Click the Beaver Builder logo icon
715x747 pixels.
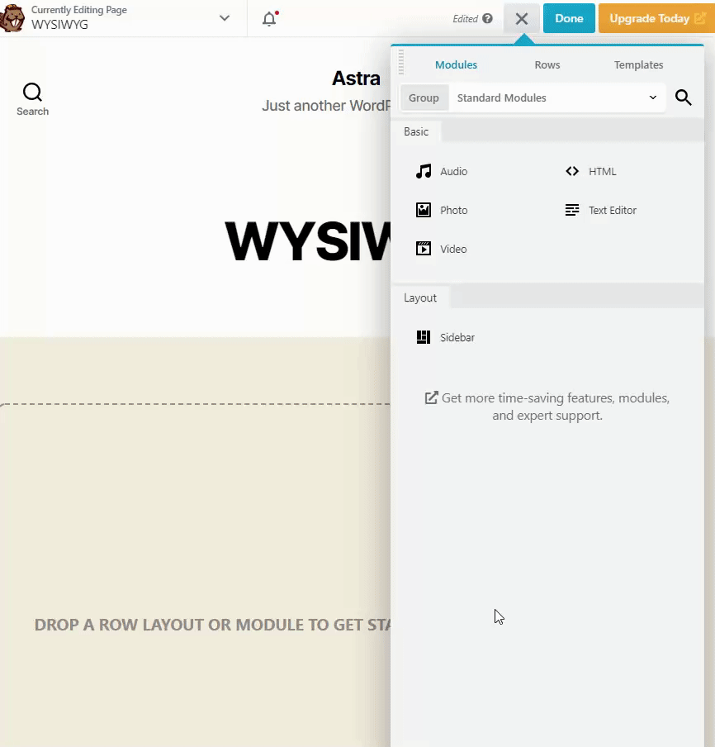pyautogui.click(x=12, y=18)
